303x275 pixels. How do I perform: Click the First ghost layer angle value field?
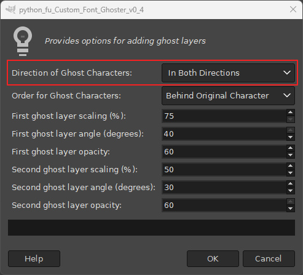[x=224, y=134]
